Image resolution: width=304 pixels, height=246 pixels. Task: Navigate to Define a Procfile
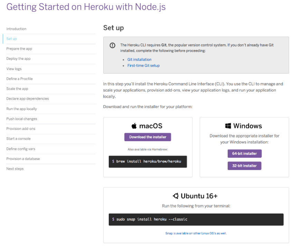click(19, 79)
